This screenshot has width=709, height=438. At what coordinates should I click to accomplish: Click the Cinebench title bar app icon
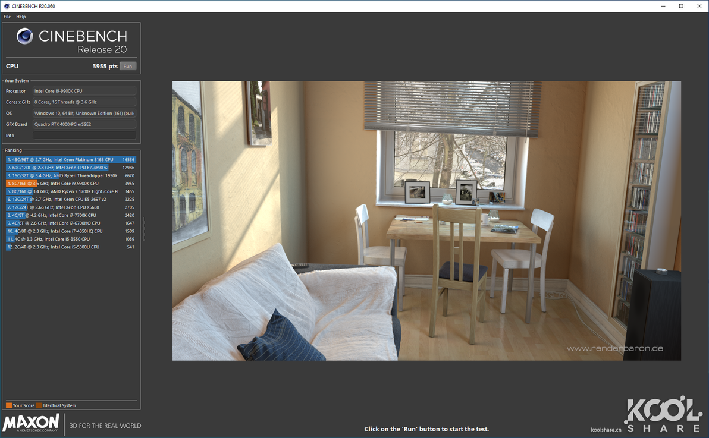7,7
